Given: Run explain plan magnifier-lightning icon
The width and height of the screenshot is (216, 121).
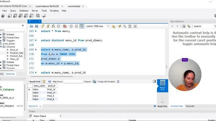Looking at the screenshot, I should tap(53, 26).
